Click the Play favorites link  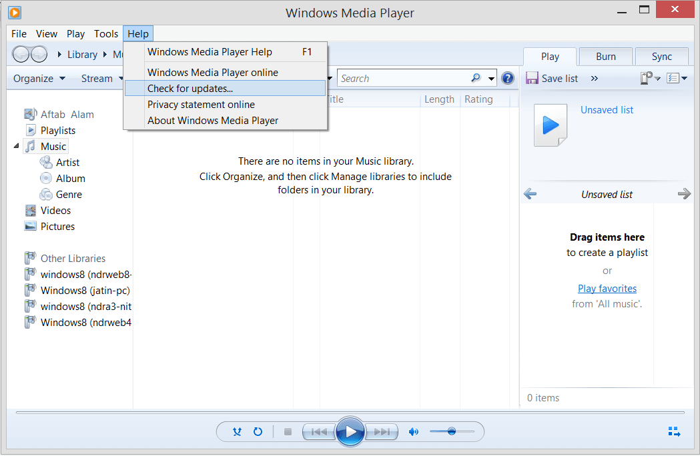pyautogui.click(x=607, y=289)
